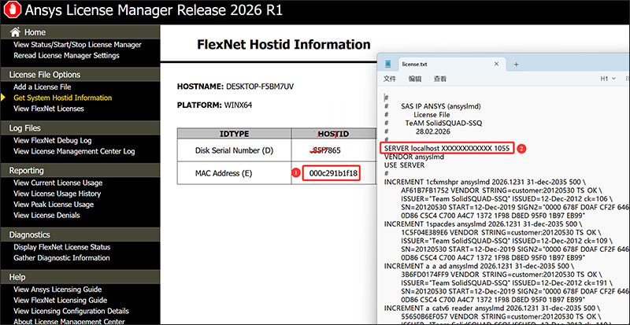This screenshot has height=325, width=630.
Task: Select Gather Diagnostic Information
Action: coord(61,258)
